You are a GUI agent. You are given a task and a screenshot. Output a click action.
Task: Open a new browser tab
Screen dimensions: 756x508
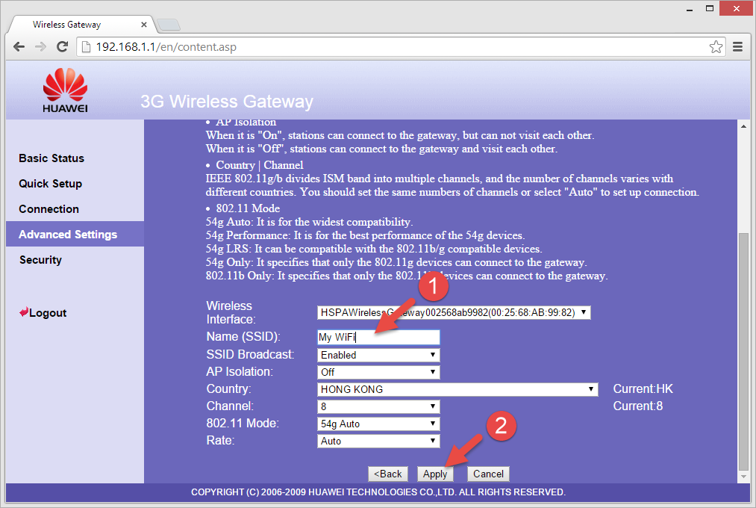click(168, 25)
